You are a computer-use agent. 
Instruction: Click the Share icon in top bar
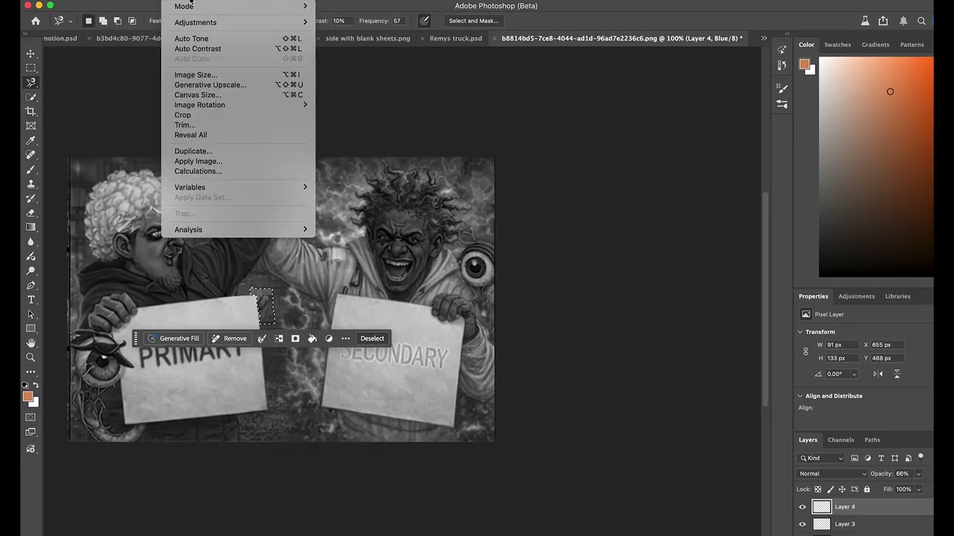click(x=883, y=21)
